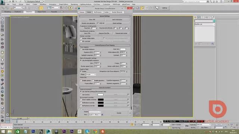The height and width of the screenshot is (134, 239).
Task: Click the ISO input field
Action: click(97, 63)
